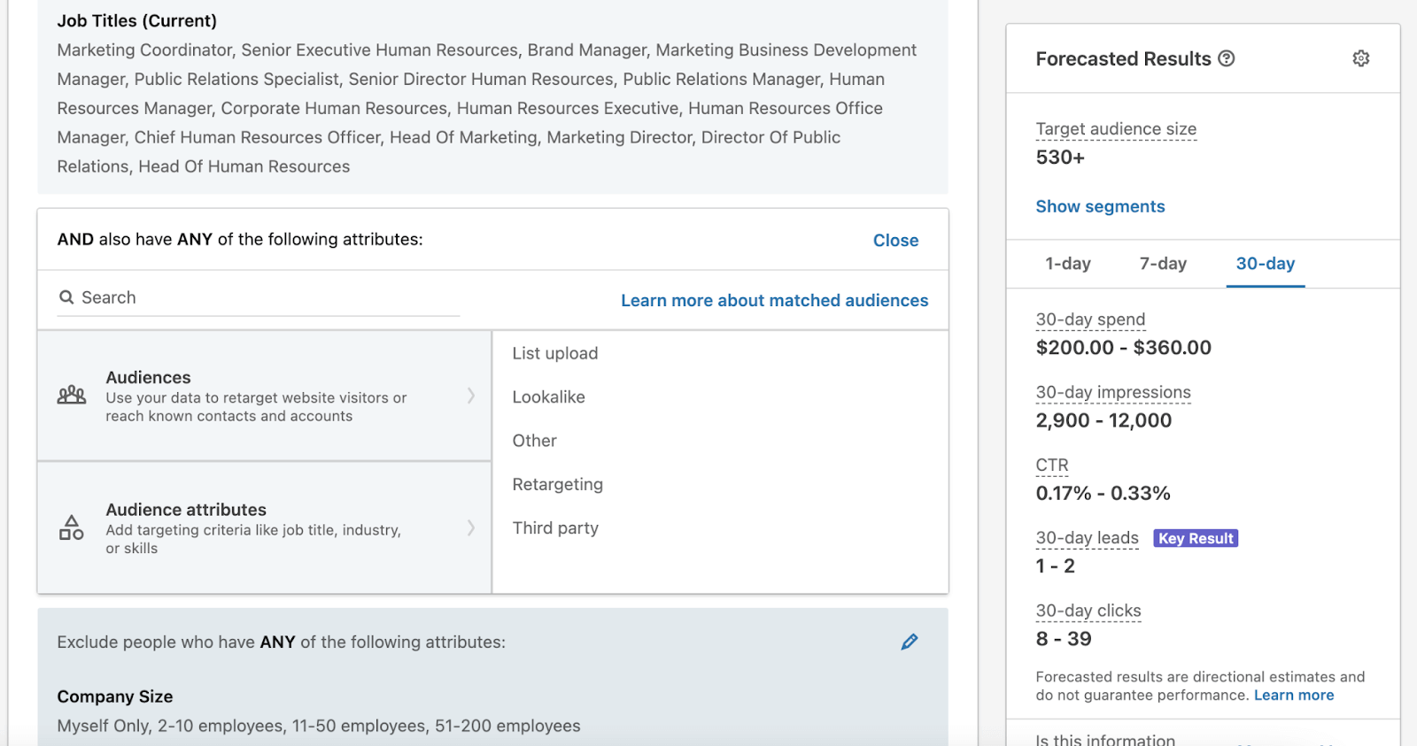Click the 30-day spend label
Screen dimensions: 1417x746
[1090, 319]
